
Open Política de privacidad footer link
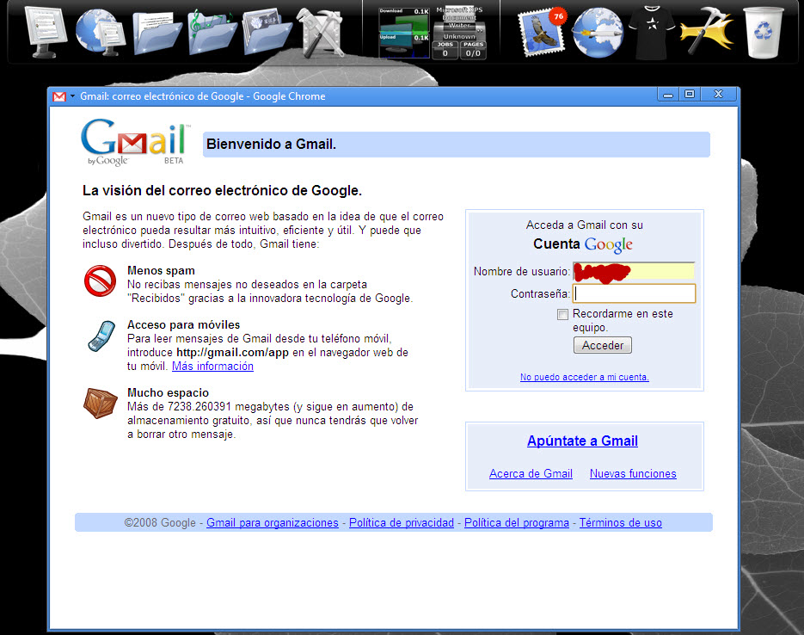[x=402, y=522]
